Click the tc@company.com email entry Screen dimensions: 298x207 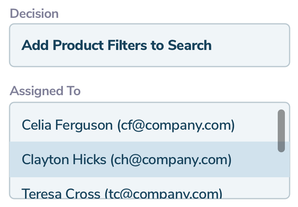point(163,194)
